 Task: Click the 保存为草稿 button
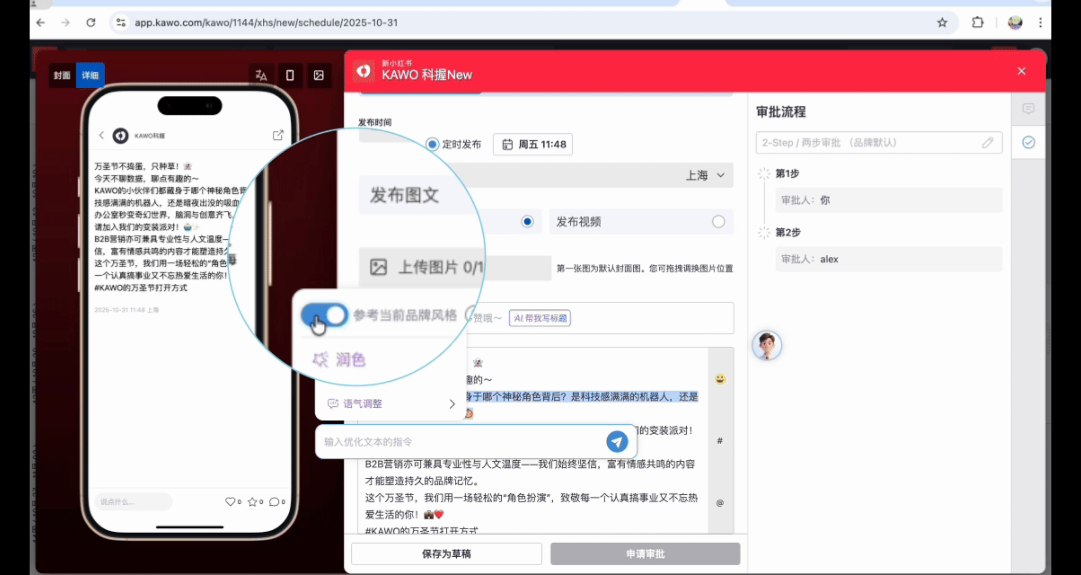point(446,554)
